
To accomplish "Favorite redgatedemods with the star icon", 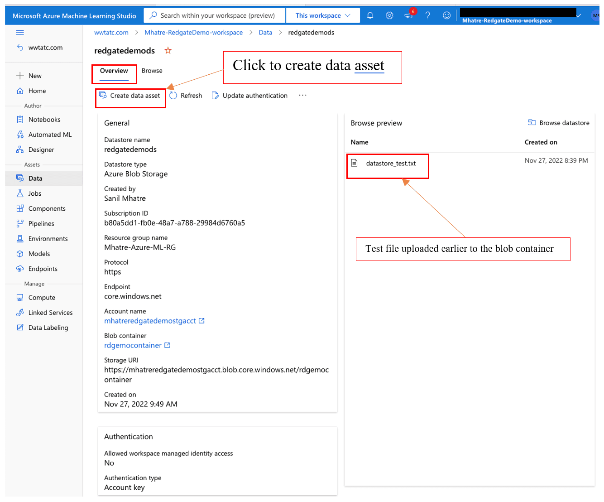I will [x=168, y=50].
